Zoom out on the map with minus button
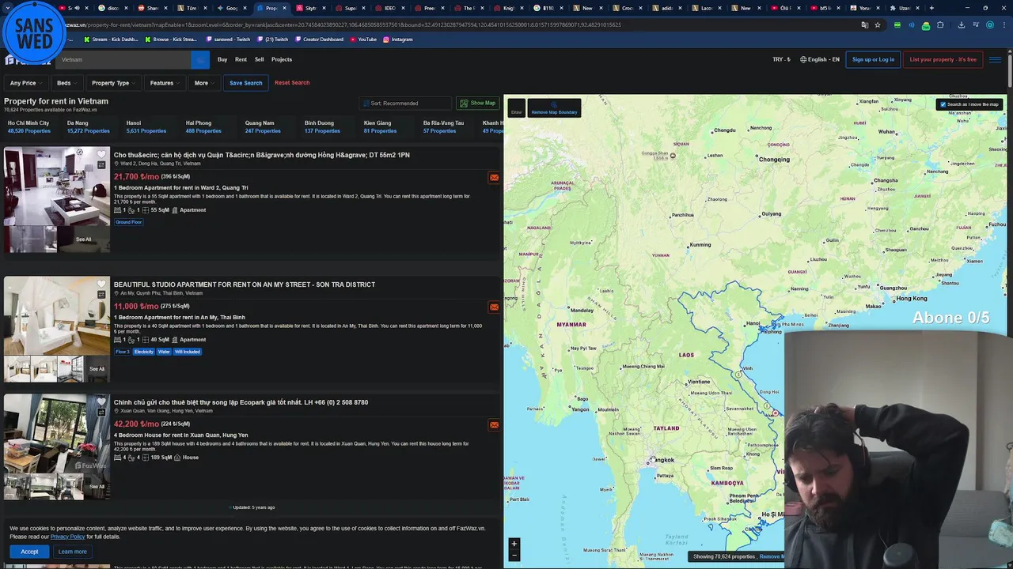 click(x=514, y=555)
